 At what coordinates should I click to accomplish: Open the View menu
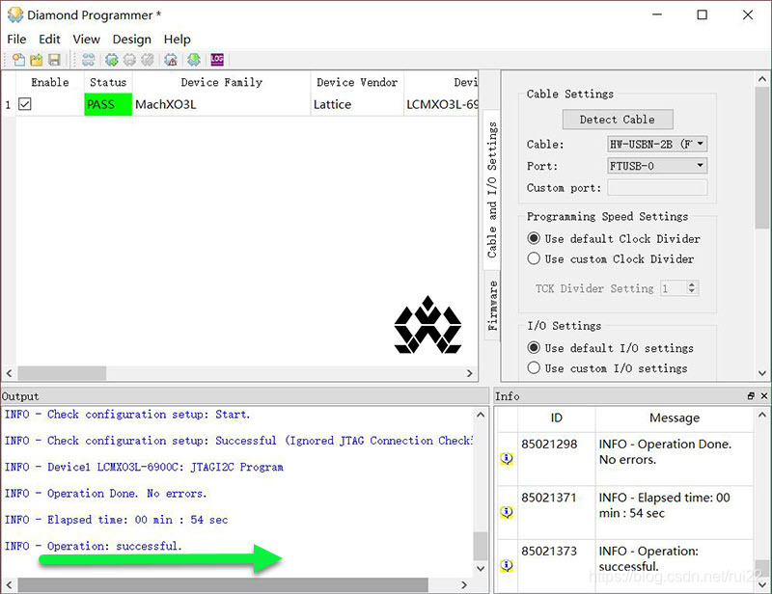click(86, 39)
